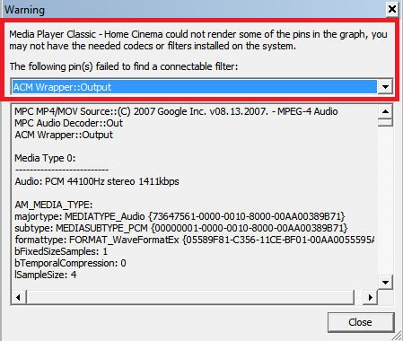
Task: Click the 'Warning' title bar text
Action: coord(24,10)
